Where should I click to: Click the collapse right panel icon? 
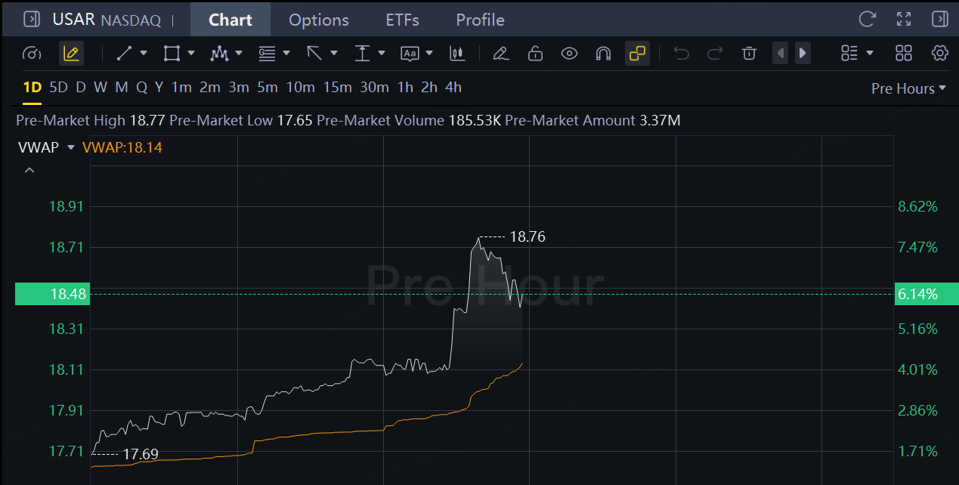(x=939, y=19)
